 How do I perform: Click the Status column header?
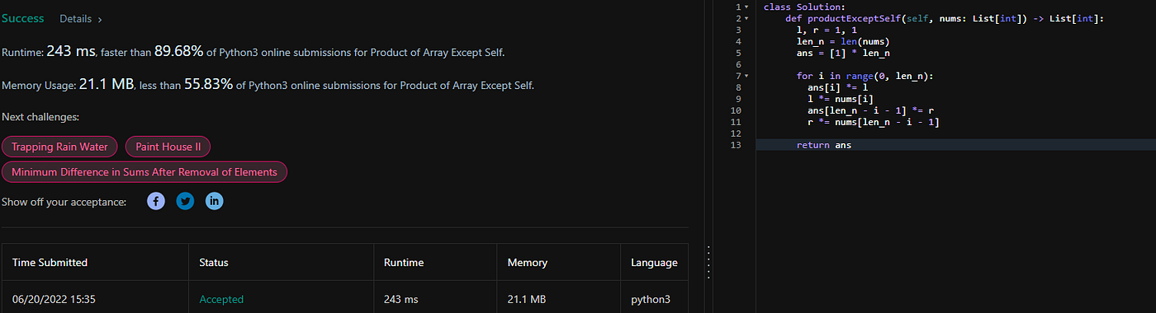214,263
